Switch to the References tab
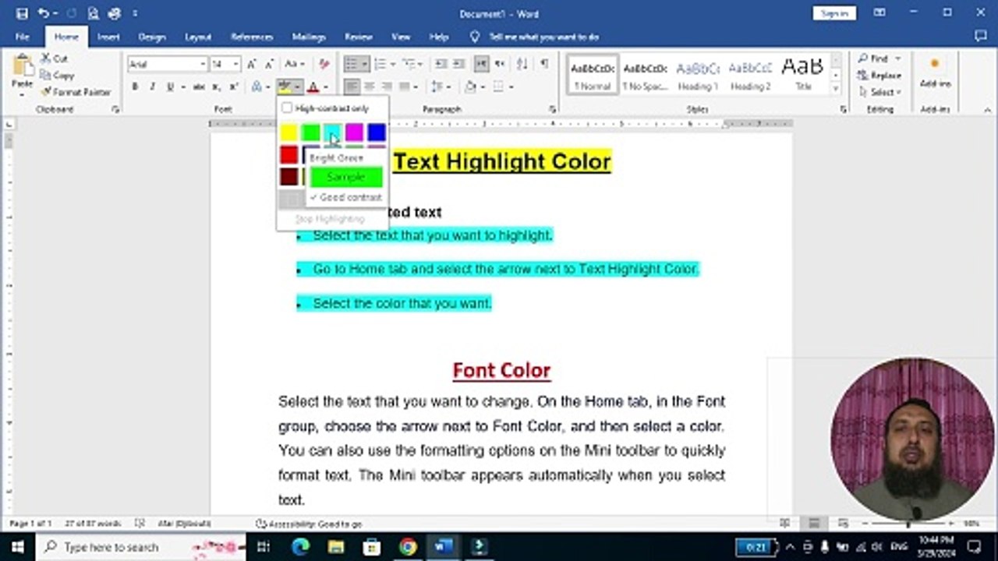998x561 pixels. coord(252,37)
